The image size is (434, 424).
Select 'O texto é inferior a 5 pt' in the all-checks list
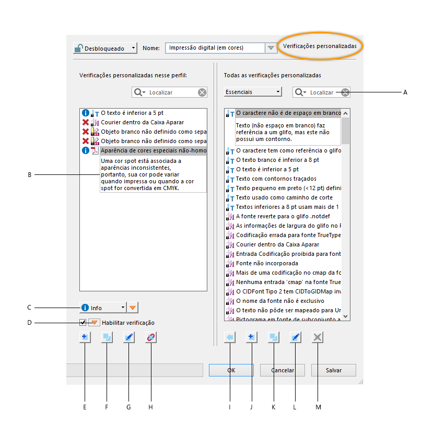pyautogui.click(x=283, y=169)
